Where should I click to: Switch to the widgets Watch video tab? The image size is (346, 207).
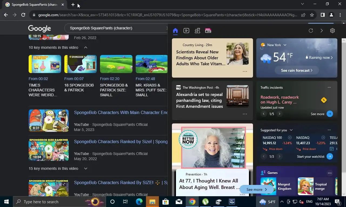[186, 31]
